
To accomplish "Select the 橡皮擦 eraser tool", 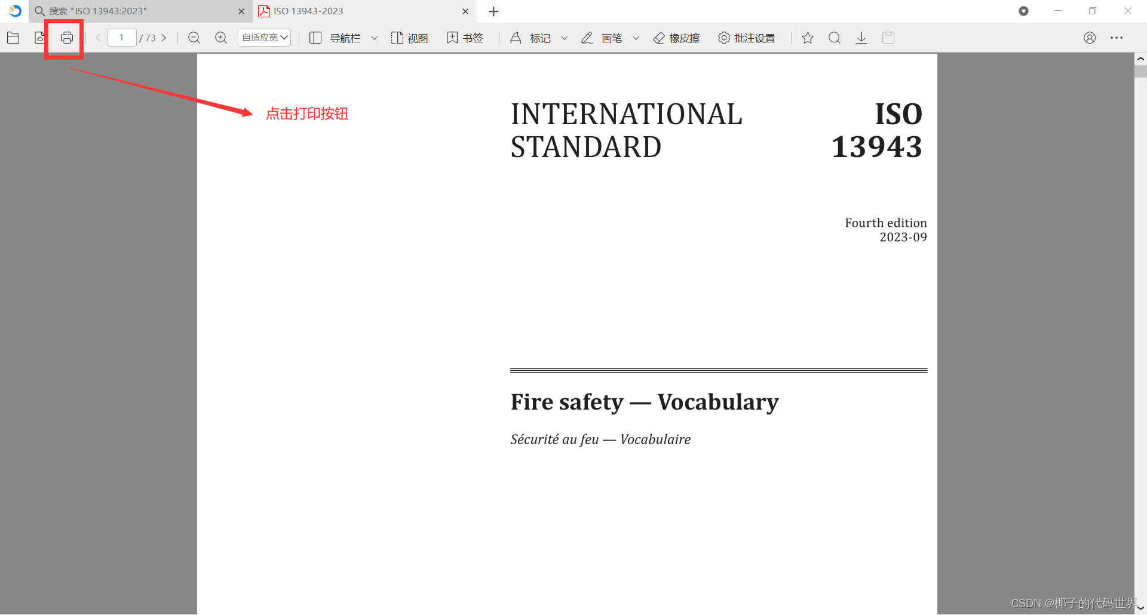I will 676,38.
